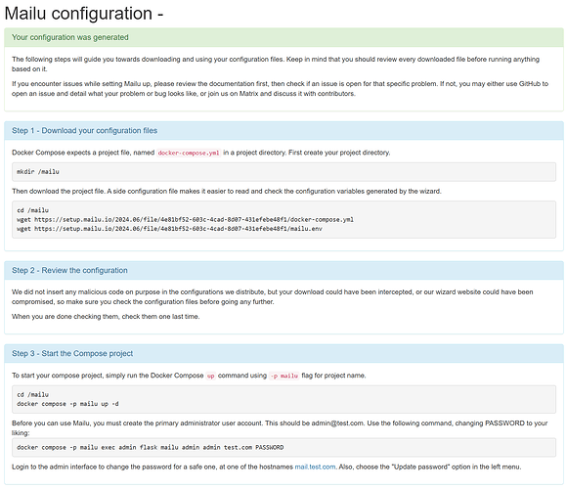Click 'cd /mailu' line in Step 3 block
This screenshot has height=489, width=567.
coord(32,394)
